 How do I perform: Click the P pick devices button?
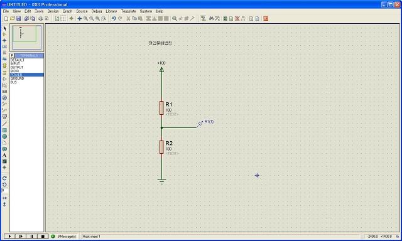coord(12,55)
